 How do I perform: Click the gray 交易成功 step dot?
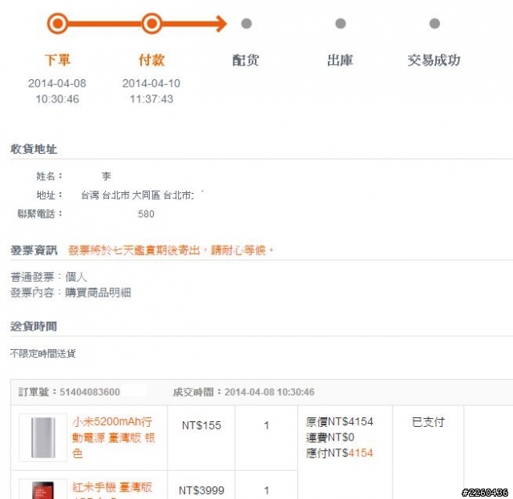pyautogui.click(x=434, y=23)
